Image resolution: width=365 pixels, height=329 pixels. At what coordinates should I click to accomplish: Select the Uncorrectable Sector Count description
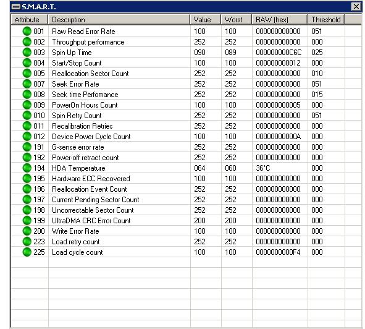(93, 210)
